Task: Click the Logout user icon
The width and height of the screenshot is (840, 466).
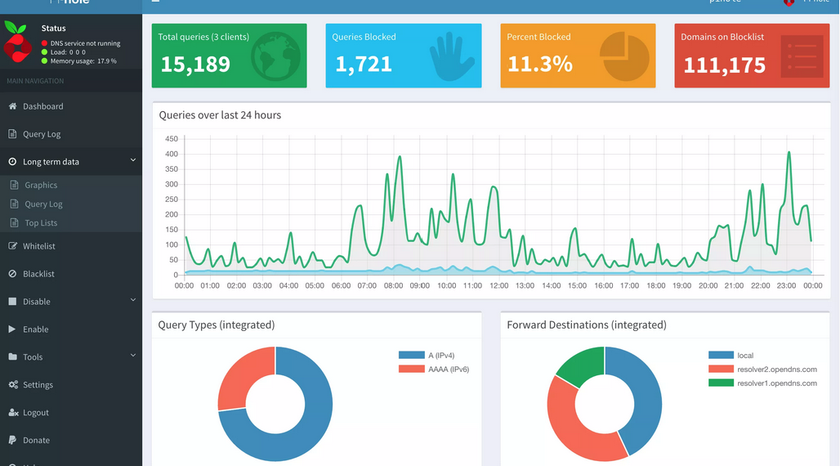Action: (x=13, y=412)
